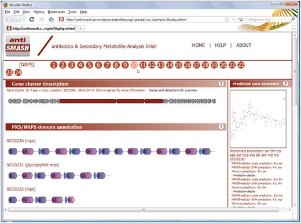Click the vertical page scrollbar
This screenshot has height=223, width=301.
click(x=295, y=71)
